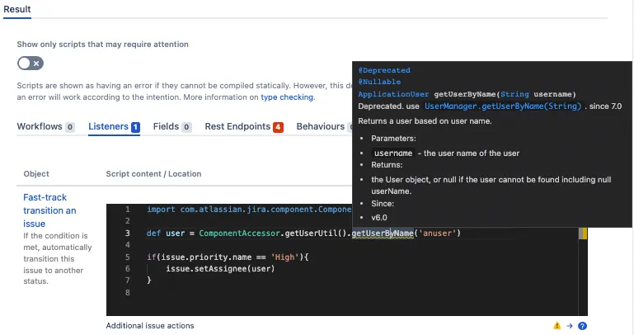Click the 'Additional issue actions' label
The height and width of the screenshot is (335, 634).
[x=150, y=326]
